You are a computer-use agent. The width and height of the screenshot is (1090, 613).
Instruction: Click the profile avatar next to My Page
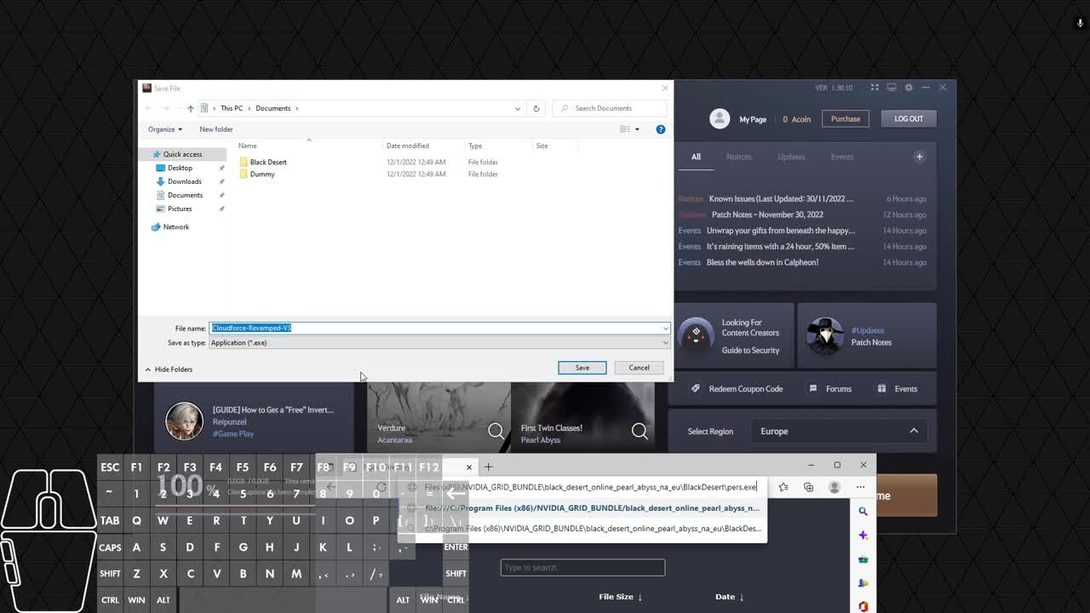click(x=720, y=119)
